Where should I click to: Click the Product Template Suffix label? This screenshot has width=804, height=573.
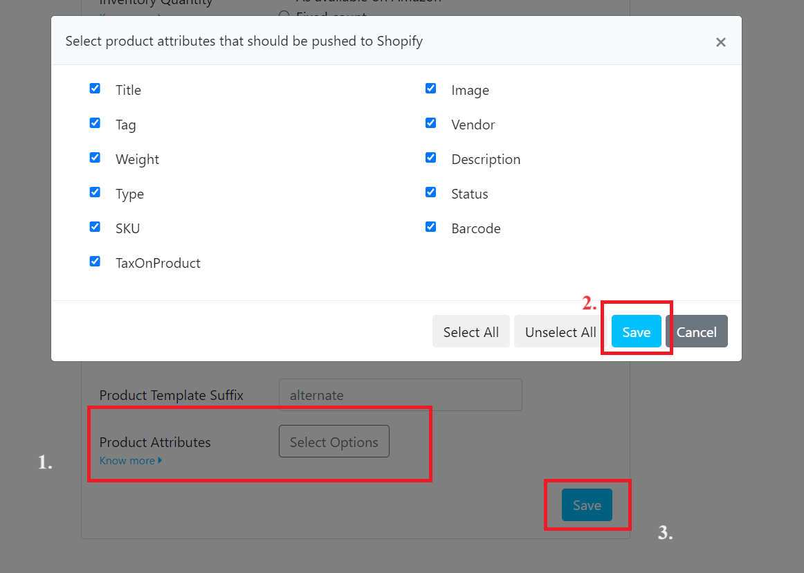click(172, 395)
